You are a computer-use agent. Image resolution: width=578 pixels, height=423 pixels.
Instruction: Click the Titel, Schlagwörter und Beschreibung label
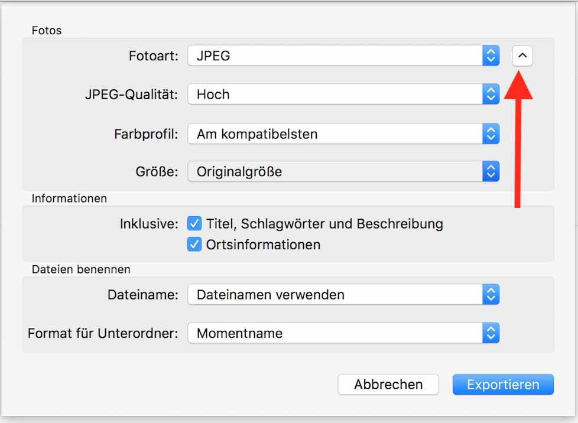click(324, 224)
